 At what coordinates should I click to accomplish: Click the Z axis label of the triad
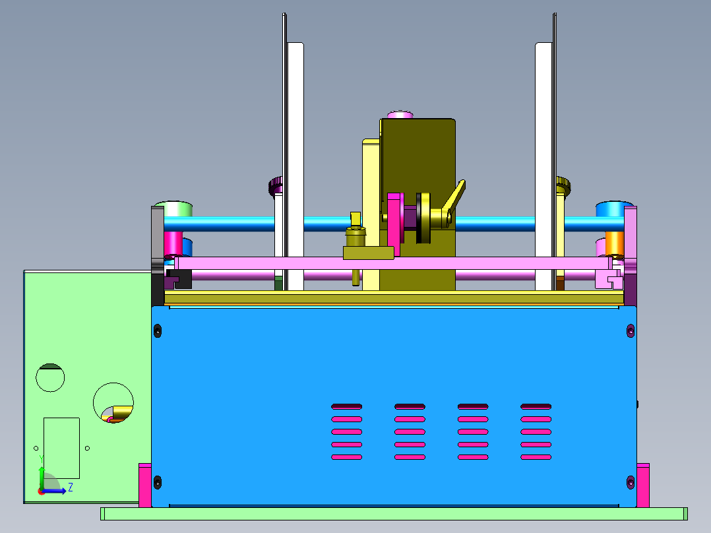pos(71,487)
